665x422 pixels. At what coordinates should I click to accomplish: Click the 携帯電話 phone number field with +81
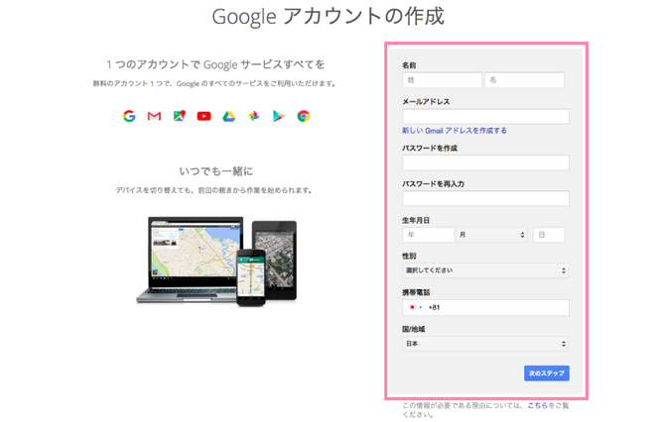coord(485,308)
